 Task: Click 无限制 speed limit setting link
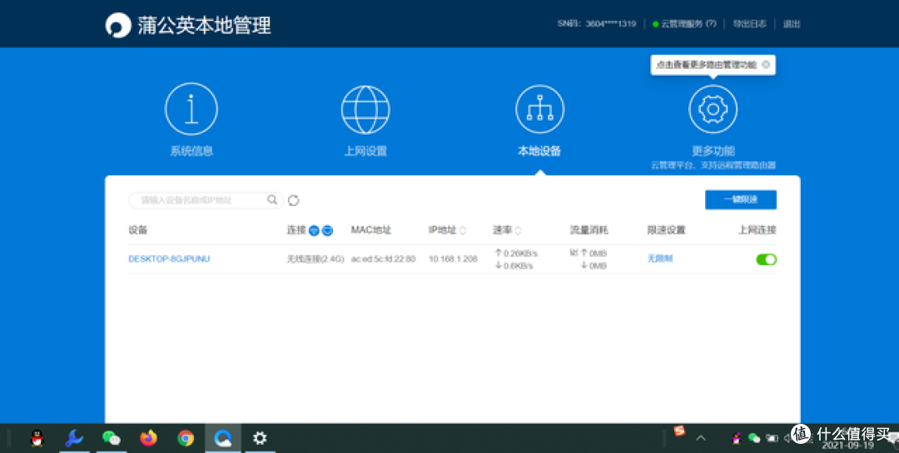660,259
